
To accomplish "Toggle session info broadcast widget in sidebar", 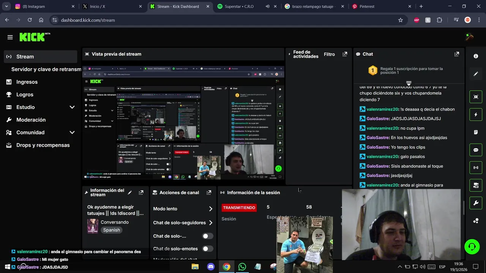I will pyautogui.click(x=476, y=168).
